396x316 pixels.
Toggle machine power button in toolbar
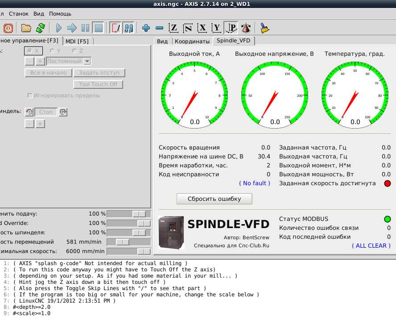tap(8, 28)
